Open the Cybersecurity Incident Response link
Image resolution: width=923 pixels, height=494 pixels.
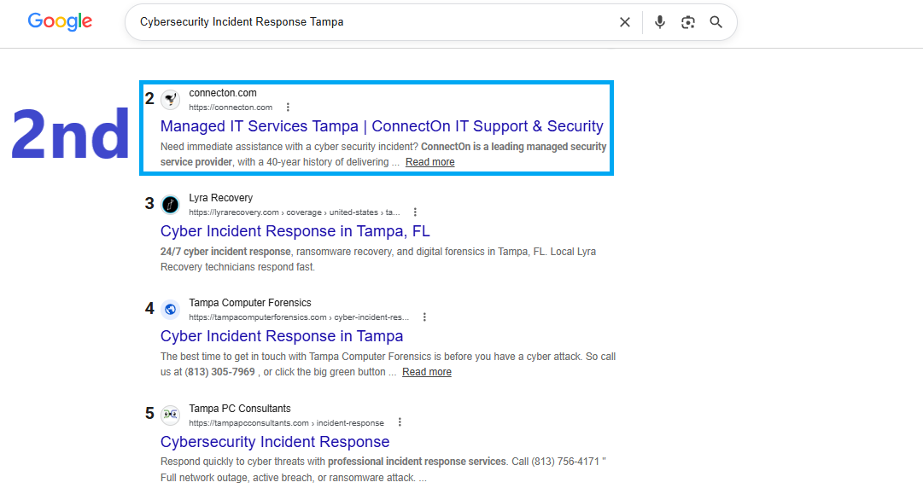[275, 442]
